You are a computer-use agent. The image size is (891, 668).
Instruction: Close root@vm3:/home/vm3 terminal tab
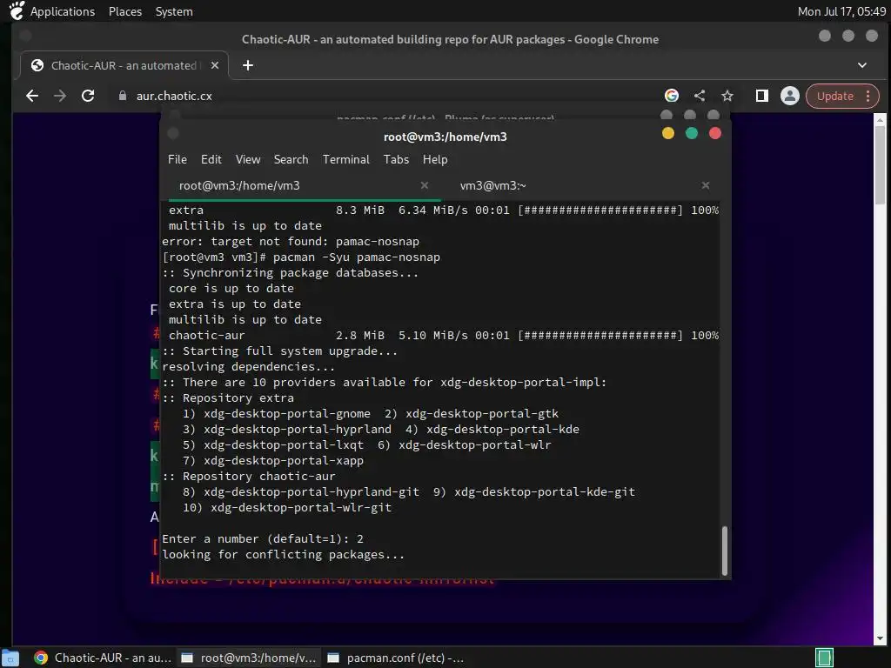pyautogui.click(x=425, y=185)
